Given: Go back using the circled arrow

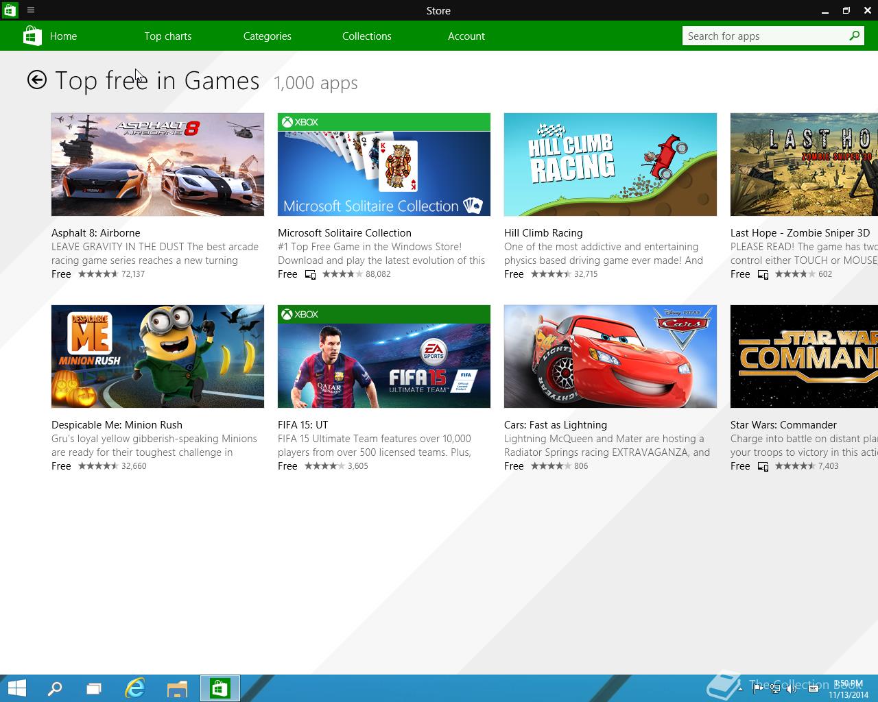Looking at the screenshot, I should pos(37,80).
